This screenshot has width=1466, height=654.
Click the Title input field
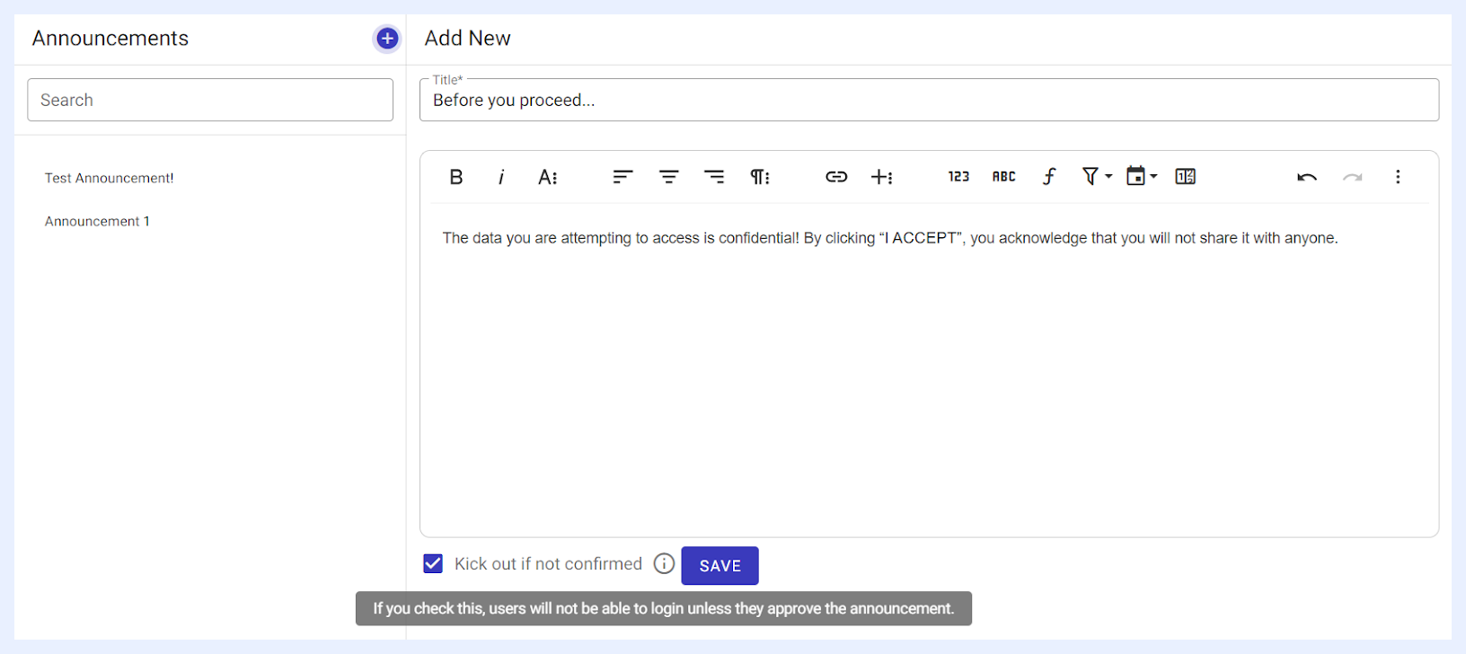[929, 100]
